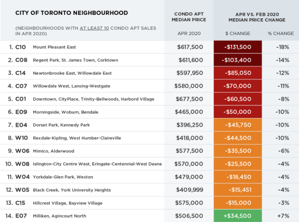The width and height of the screenshot is (299, 222).
Task: Click the Condo Apt Median Price header
Action: [x=189, y=17]
